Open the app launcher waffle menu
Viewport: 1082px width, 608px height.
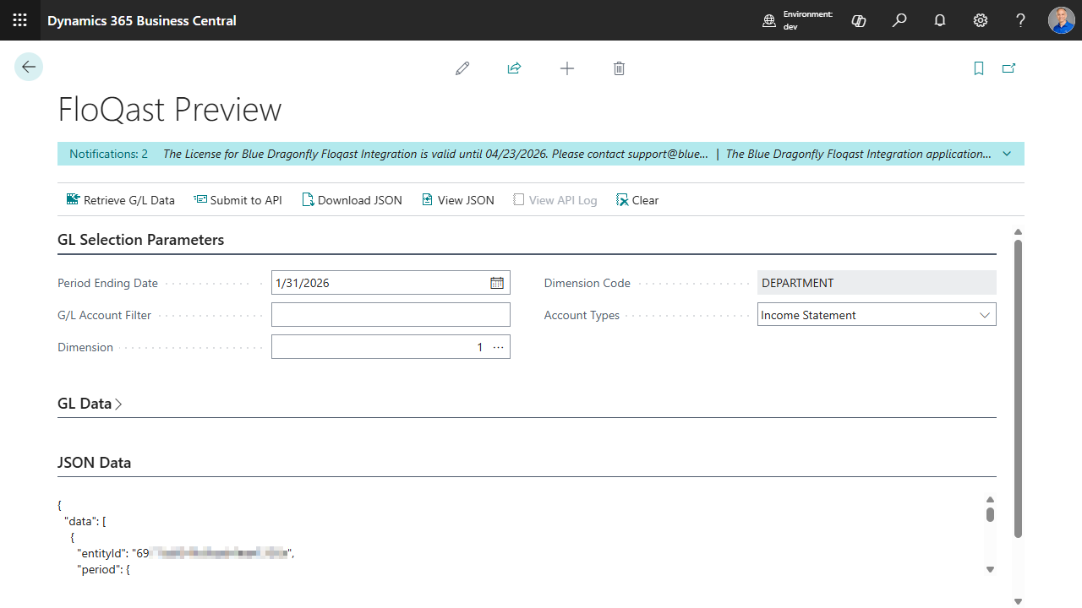point(20,20)
